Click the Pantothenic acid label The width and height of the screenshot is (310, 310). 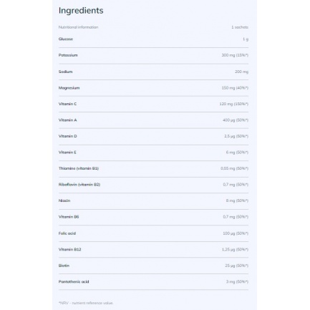pyautogui.click(x=74, y=281)
